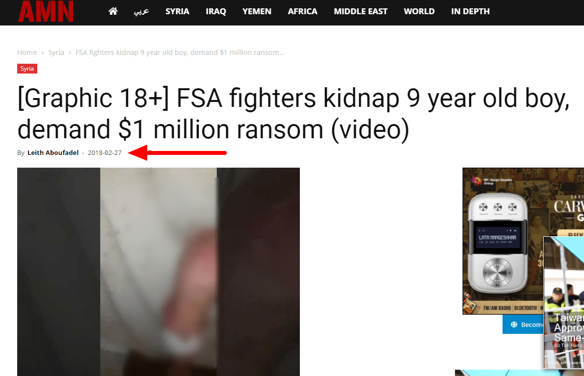Click the AMN logo
Image resolution: width=584 pixels, height=376 pixels.
[x=46, y=11]
